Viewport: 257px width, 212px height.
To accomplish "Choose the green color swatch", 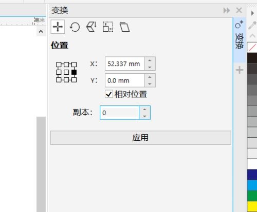I will point(252,196).
